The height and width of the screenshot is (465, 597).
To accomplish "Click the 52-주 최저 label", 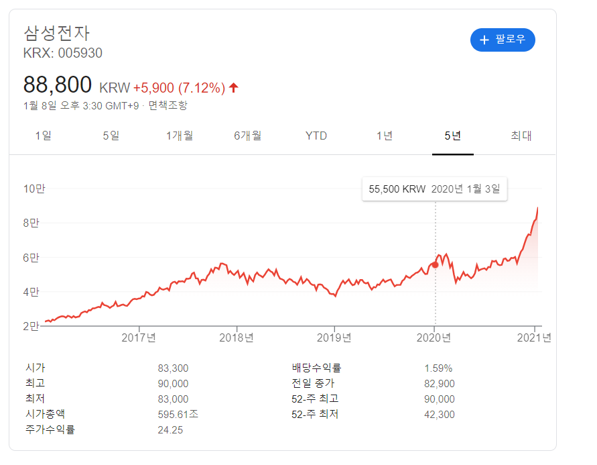I will [315, 414].
